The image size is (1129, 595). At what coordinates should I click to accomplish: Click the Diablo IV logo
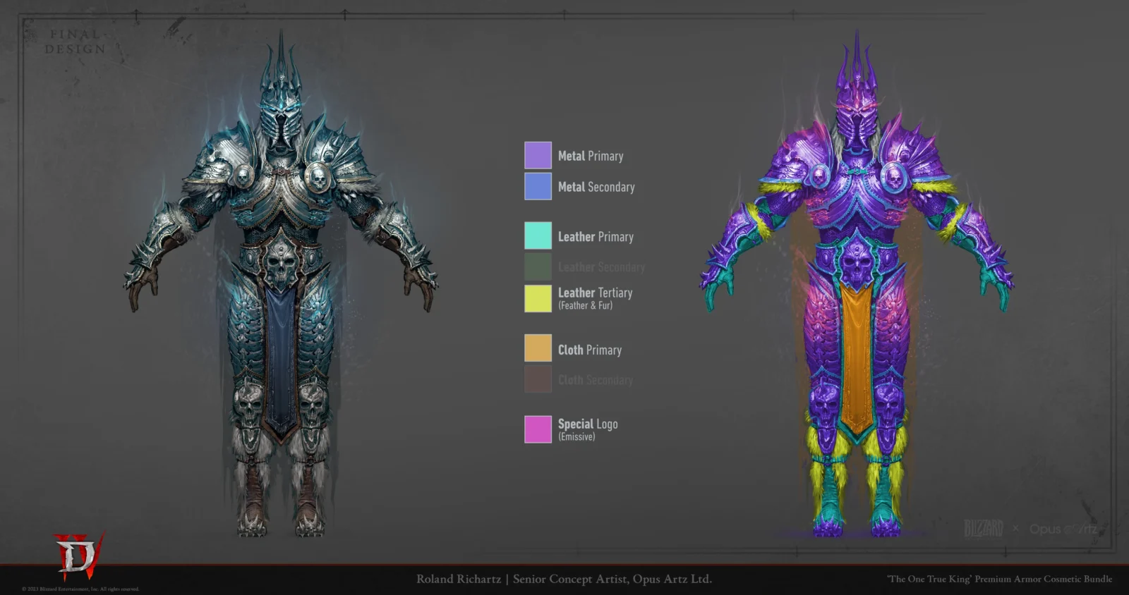coord(78,555)
